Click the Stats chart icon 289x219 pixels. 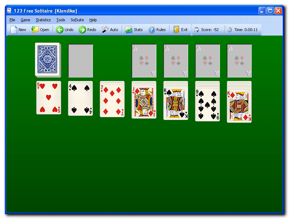[x=129, y=30]
